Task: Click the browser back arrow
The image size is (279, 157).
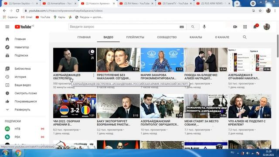Action: coord(4,10)
